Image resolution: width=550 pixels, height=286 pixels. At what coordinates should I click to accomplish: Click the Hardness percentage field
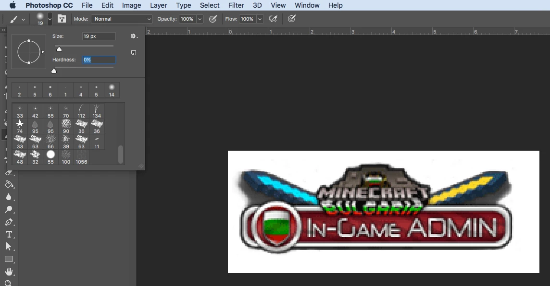coord(99,60)
